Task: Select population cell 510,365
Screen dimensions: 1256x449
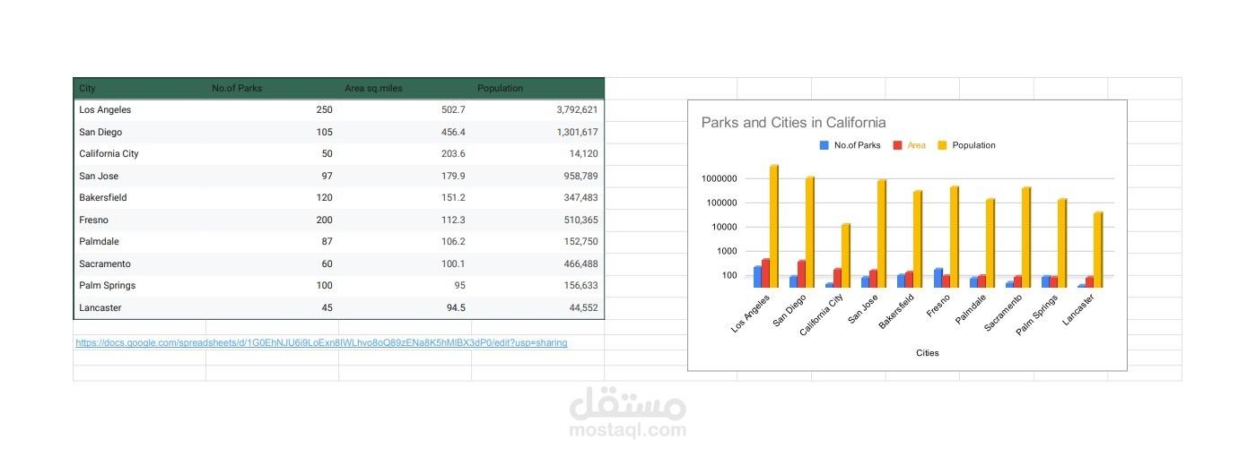Action: [580, 220]
